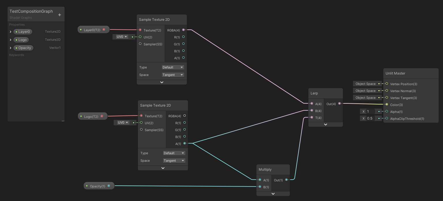
Task: Click the AlphaClipThreshold X field showing 0.5
Action: pos(370,118)
